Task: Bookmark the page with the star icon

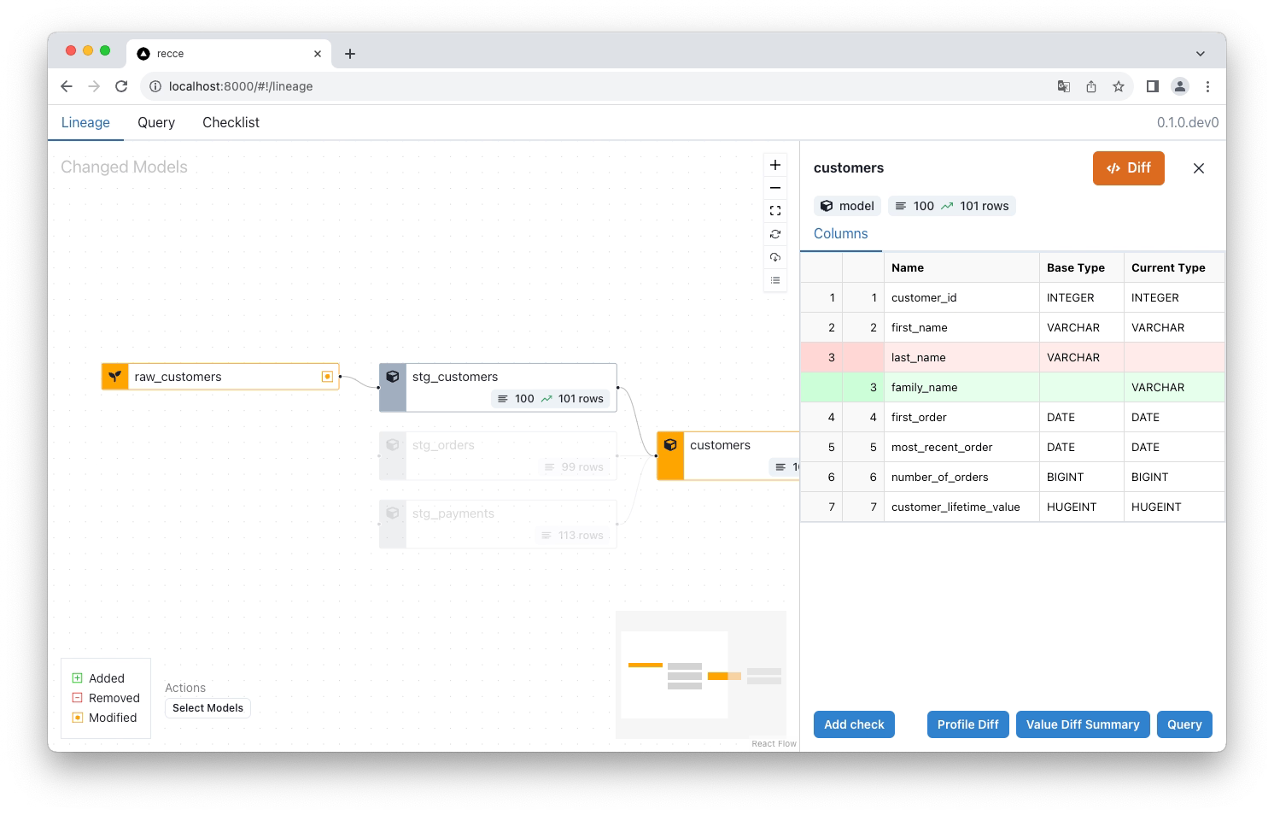Action: 1119,86
